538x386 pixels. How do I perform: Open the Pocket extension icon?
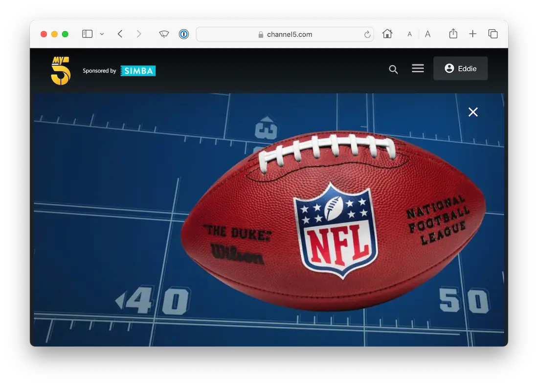pyautogui.click(x=164, y=34)
